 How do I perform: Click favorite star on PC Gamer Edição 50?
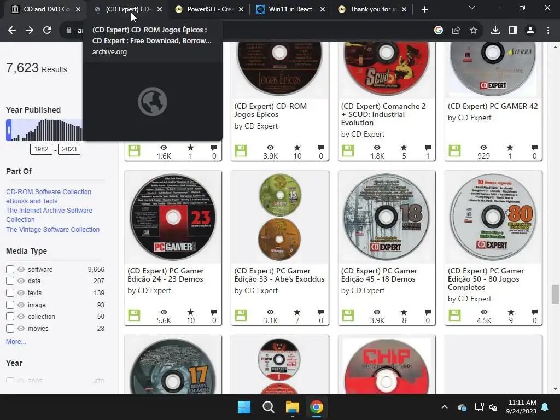[x=511, y=312]
